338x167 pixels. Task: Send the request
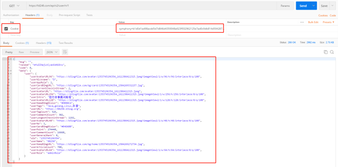tap(303, 6)
